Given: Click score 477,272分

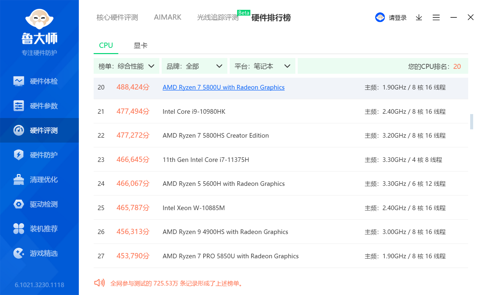Looking at the screenshot, I should coord(133,135).
